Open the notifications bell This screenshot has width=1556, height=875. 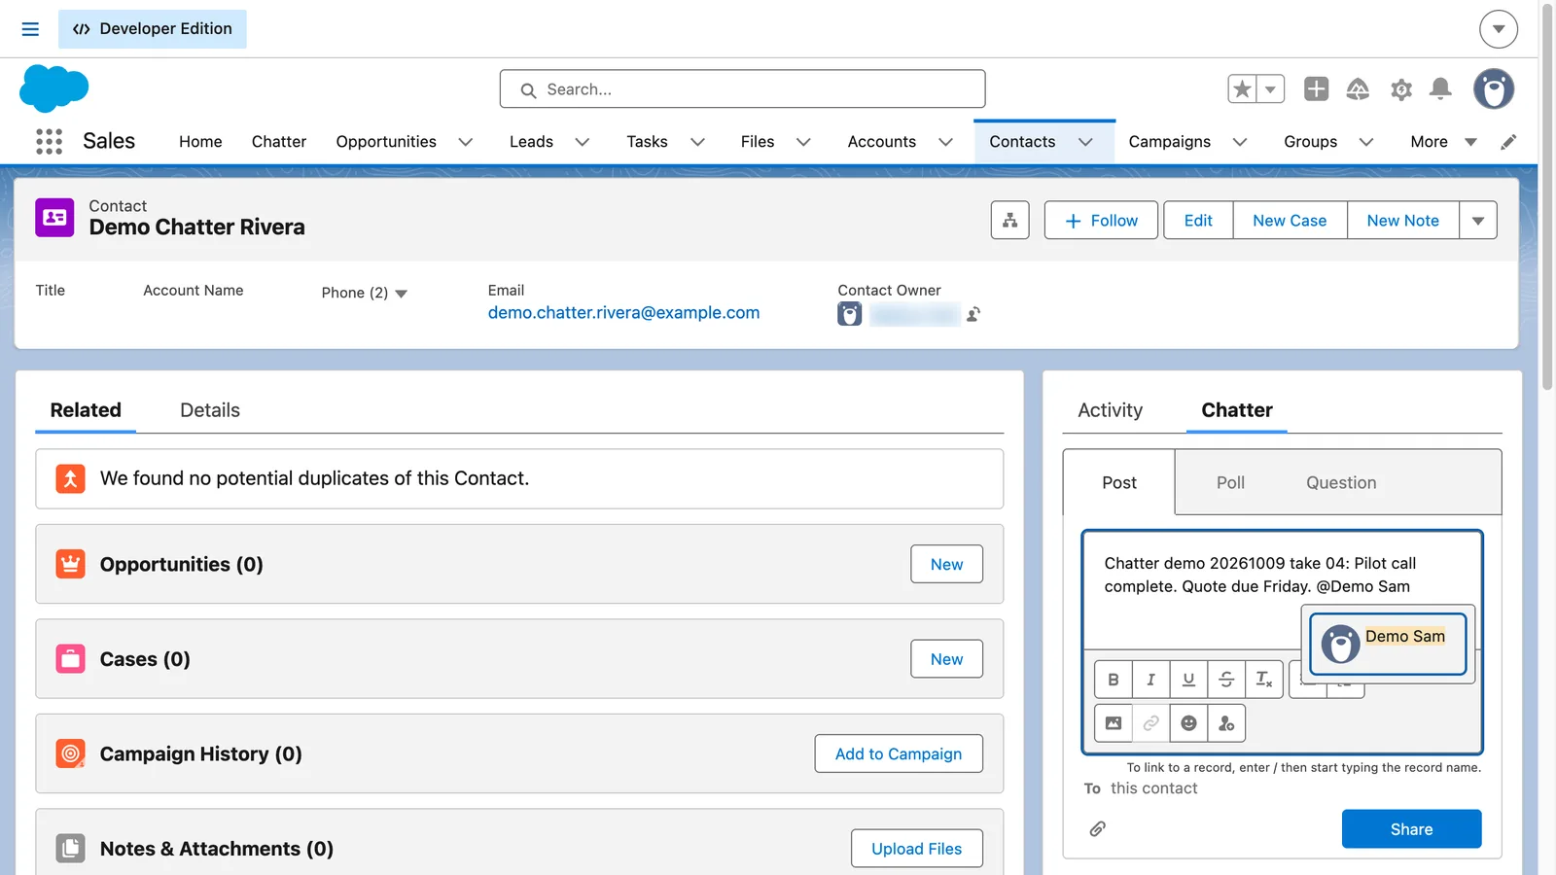coord(1440,89)
